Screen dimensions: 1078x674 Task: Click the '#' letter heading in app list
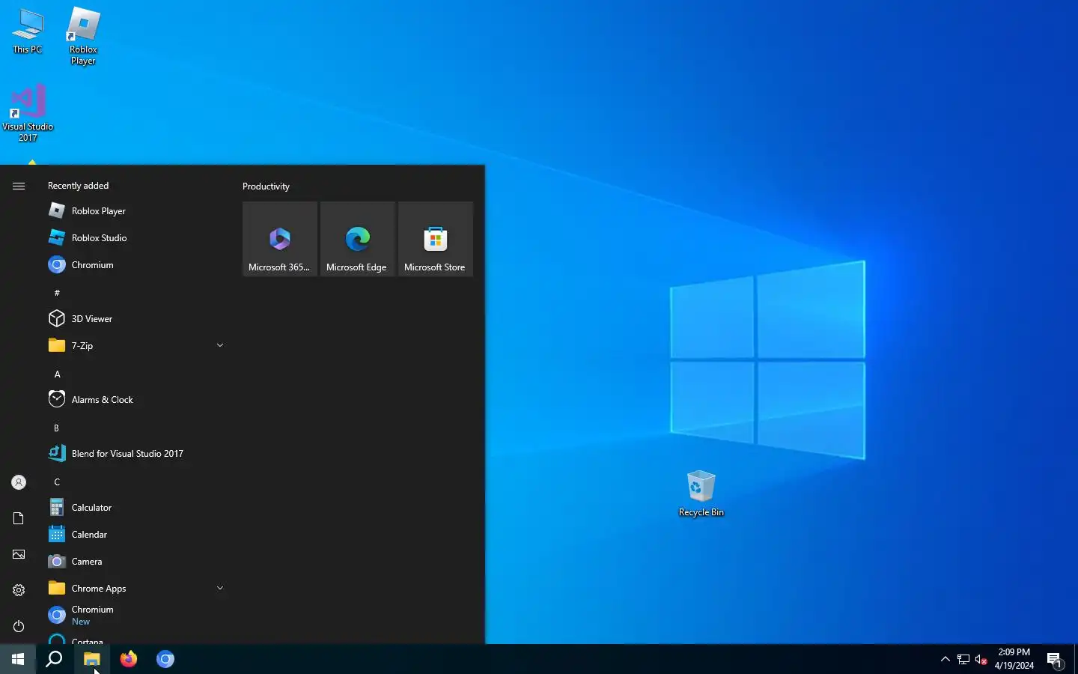click(57, 293)
